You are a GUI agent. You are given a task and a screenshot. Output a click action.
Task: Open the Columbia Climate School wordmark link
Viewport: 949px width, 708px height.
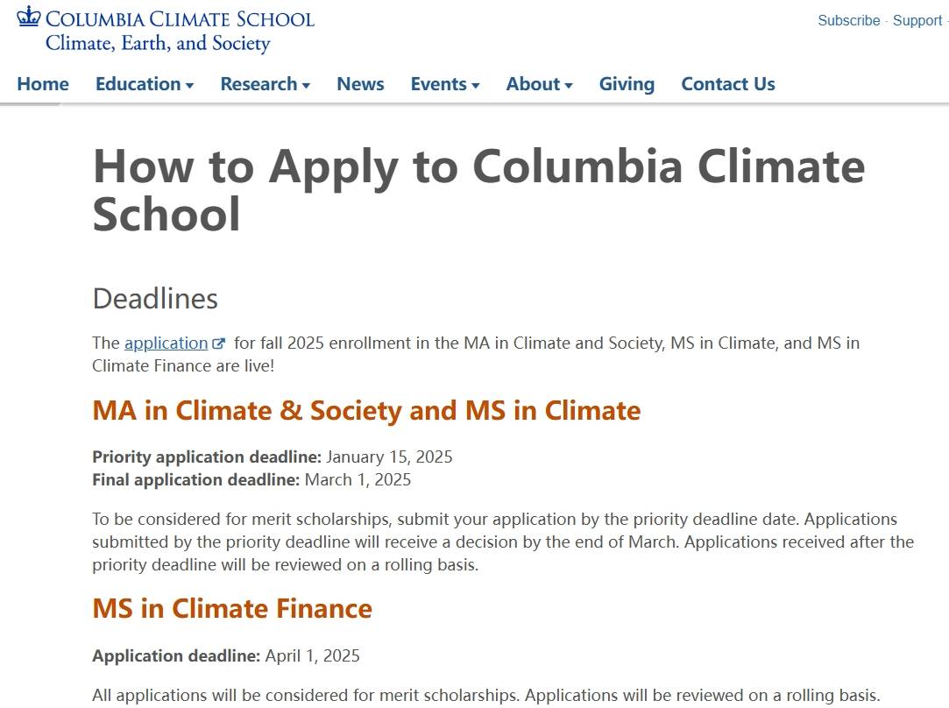180,18
